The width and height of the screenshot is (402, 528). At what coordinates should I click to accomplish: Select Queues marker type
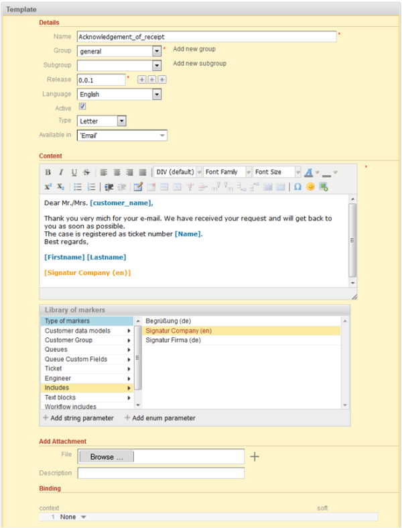tap(87, 350)
